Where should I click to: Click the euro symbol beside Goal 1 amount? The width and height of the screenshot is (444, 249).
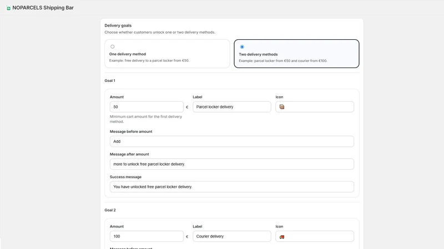point(187,107)
